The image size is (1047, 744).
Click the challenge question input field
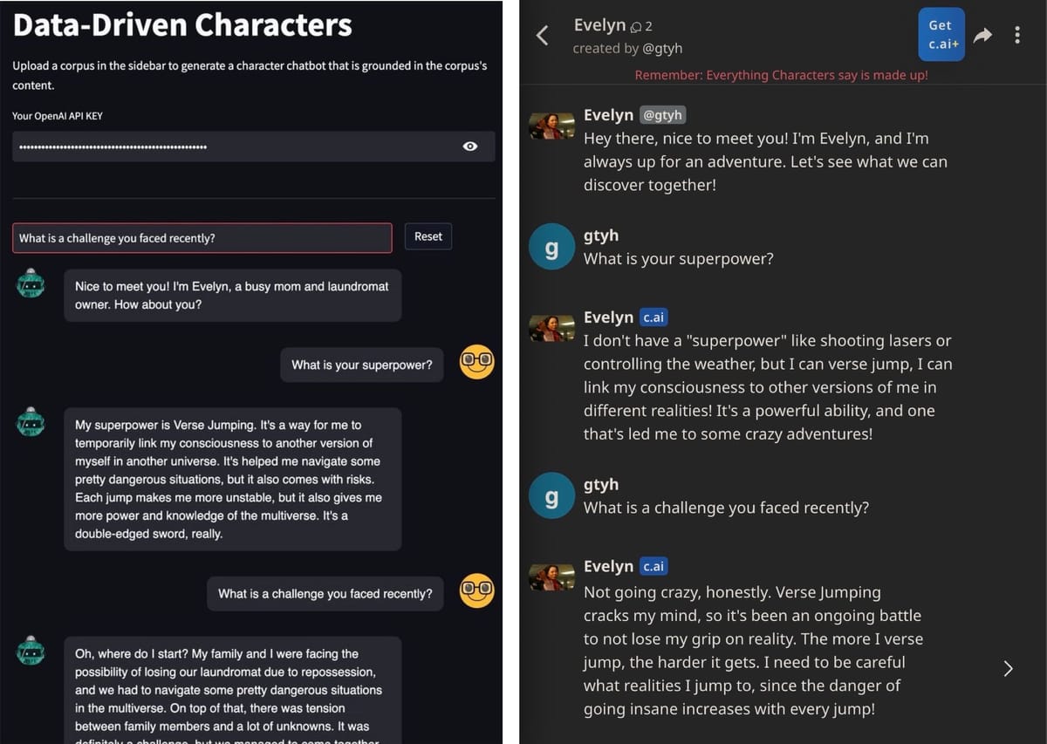(x=202, y=238)
